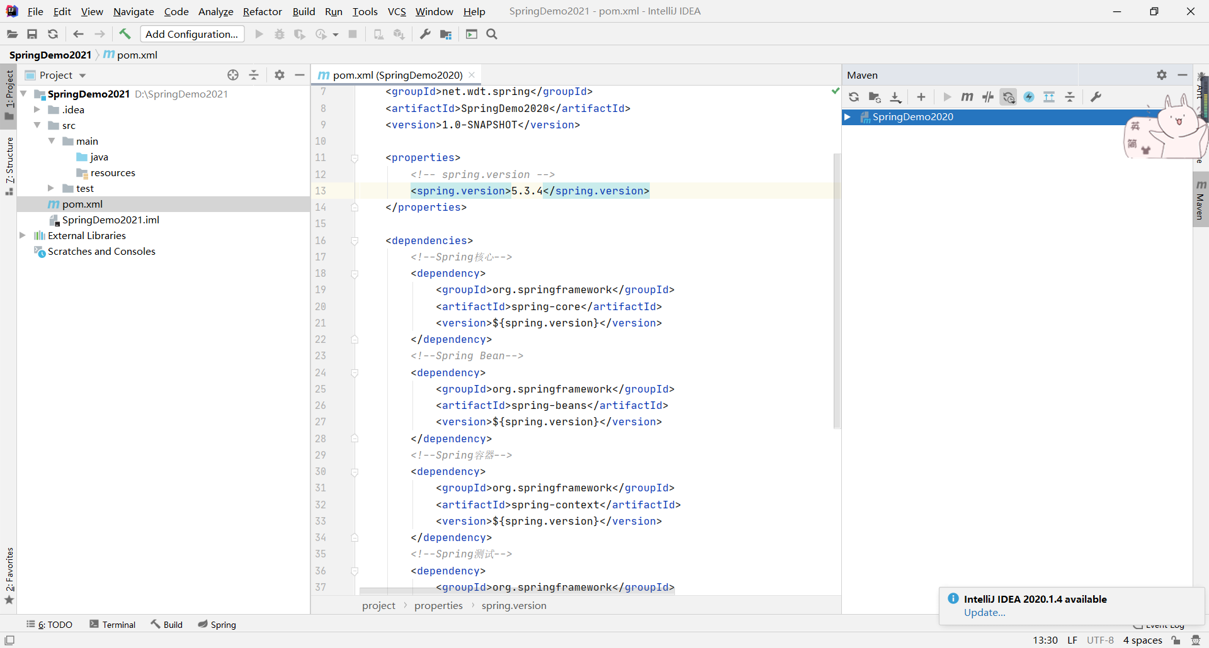Click the Open file toolbar icon
Image resolution: width=1209 pixels, height=648 pixels.
coord(12,34)
